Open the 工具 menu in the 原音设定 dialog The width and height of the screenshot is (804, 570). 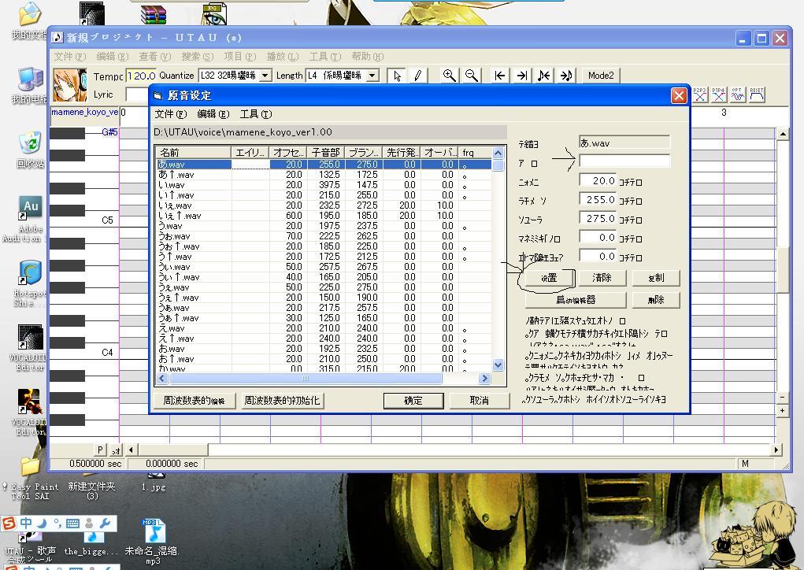click(x=256, y=114)
